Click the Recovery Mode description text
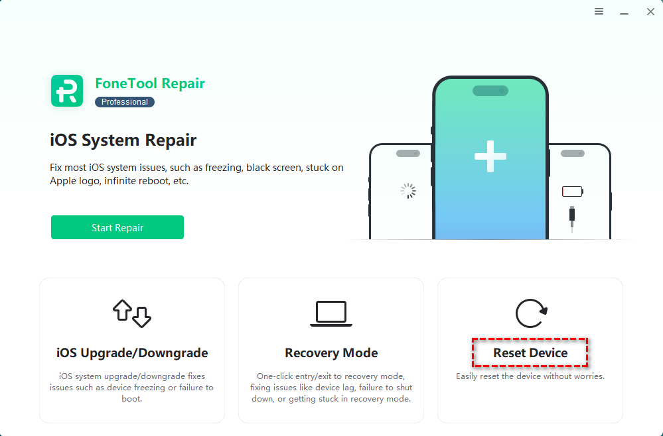663x436 pixels. click(331, 388)
